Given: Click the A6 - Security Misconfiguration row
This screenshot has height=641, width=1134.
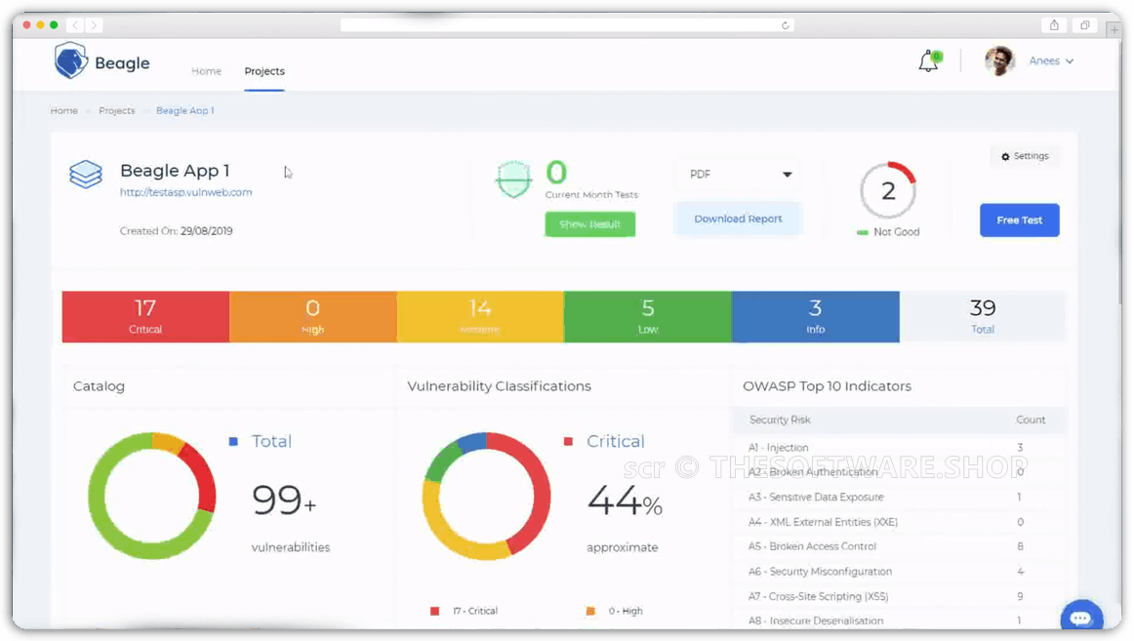Looking at the screenshot, I should pyautogui.click(x=899, y=572).
